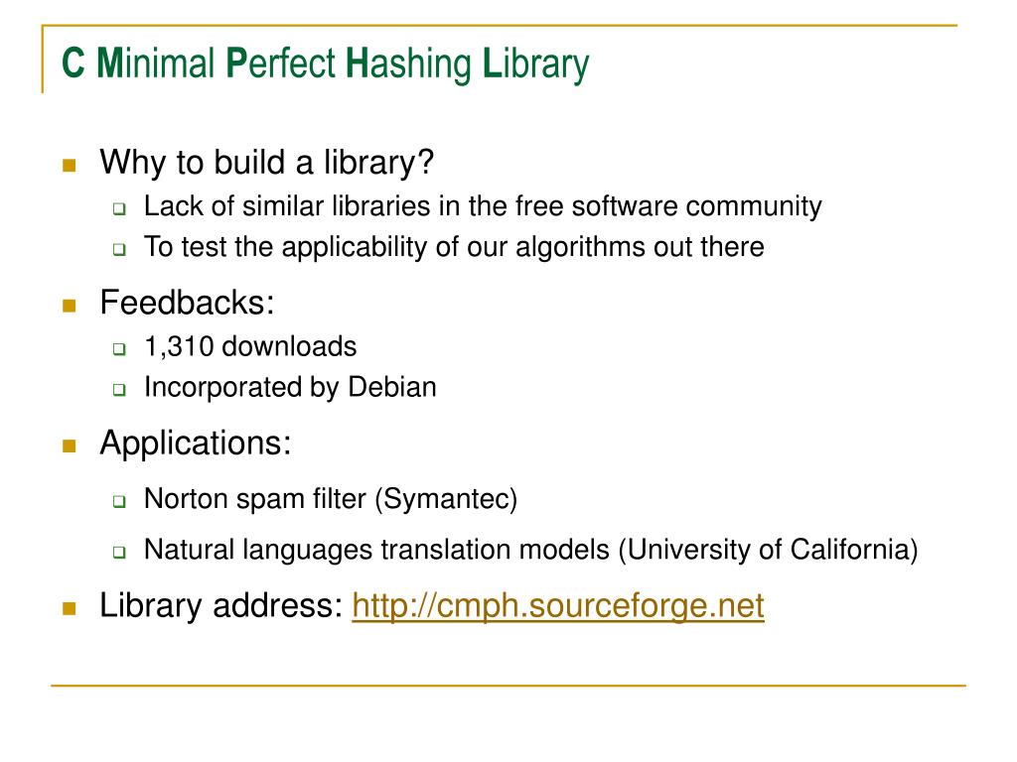Click the square bullet beside Applications
Image resolution: width=1017 pixels, height=762 pixels.
[x=70, y=445]
